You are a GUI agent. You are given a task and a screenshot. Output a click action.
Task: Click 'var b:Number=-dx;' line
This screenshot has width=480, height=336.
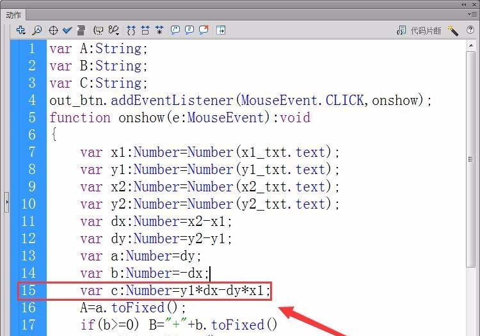145,273
